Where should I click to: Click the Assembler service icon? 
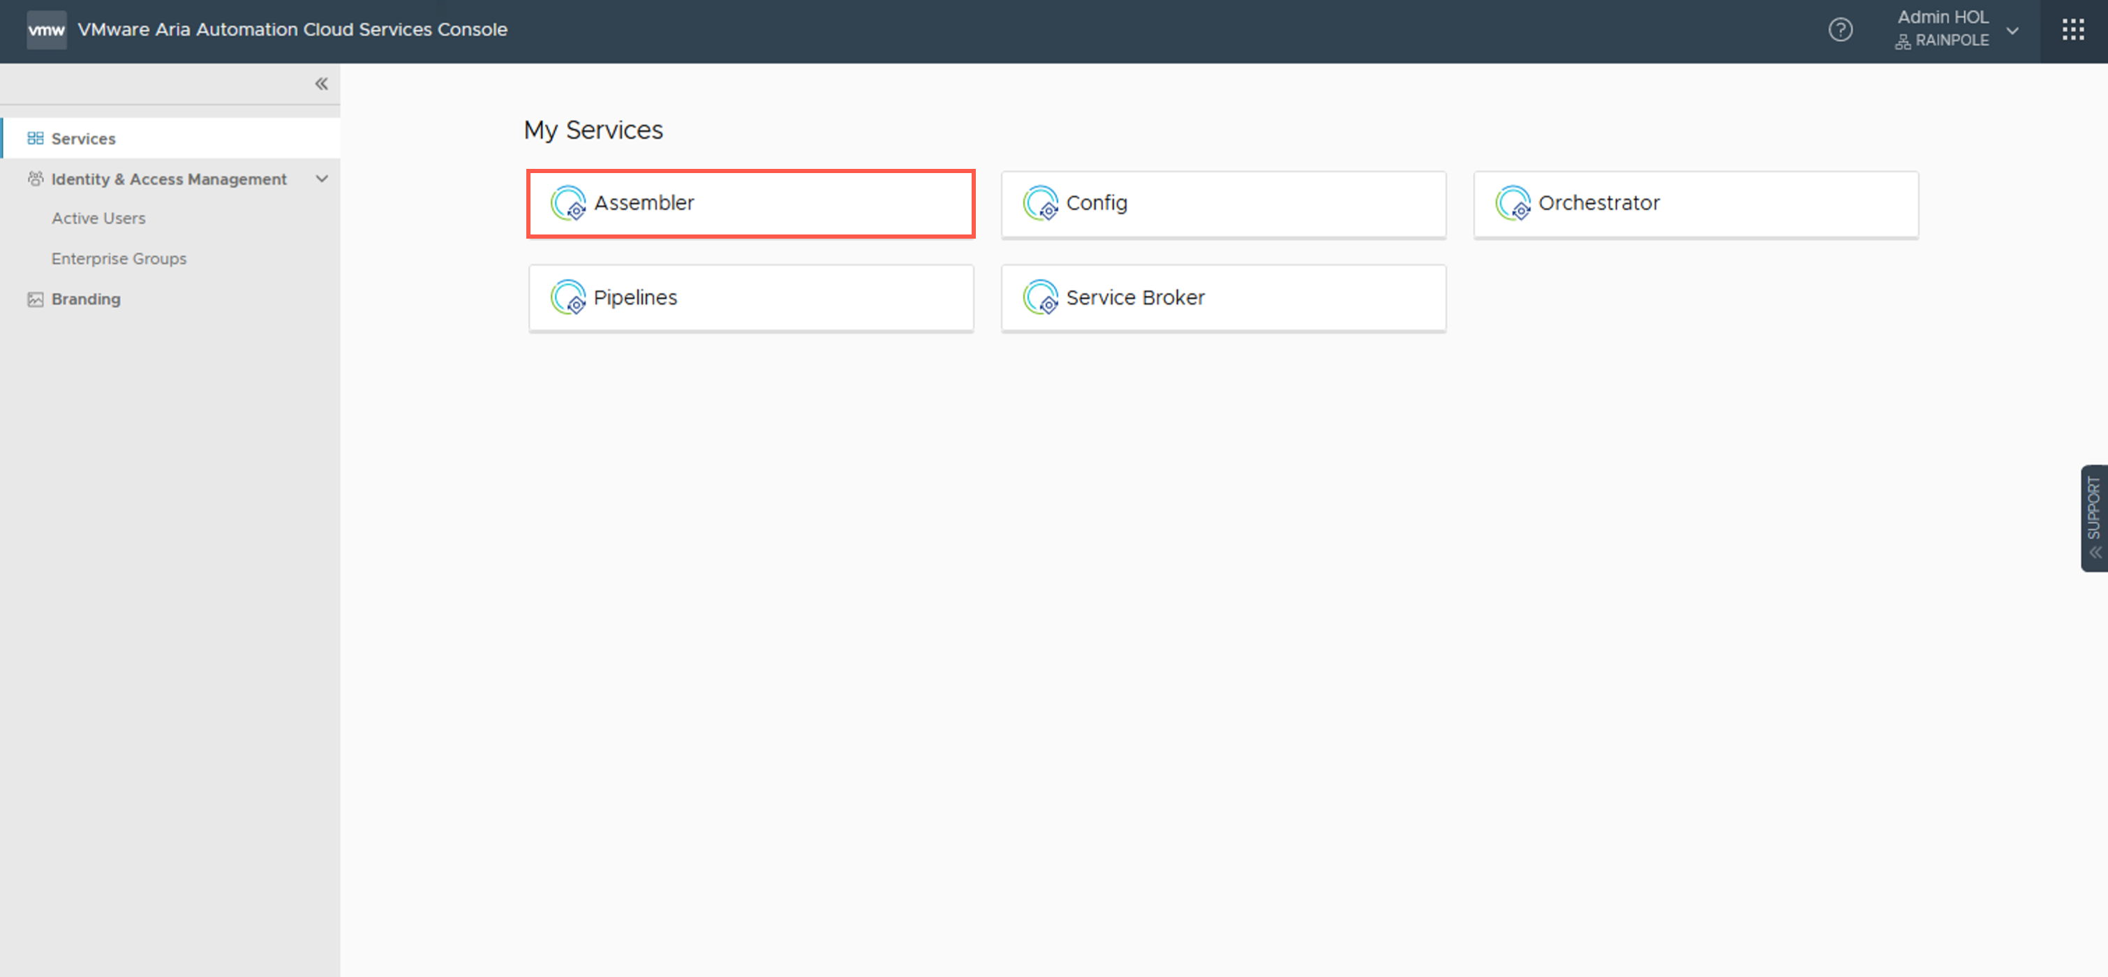568,203
